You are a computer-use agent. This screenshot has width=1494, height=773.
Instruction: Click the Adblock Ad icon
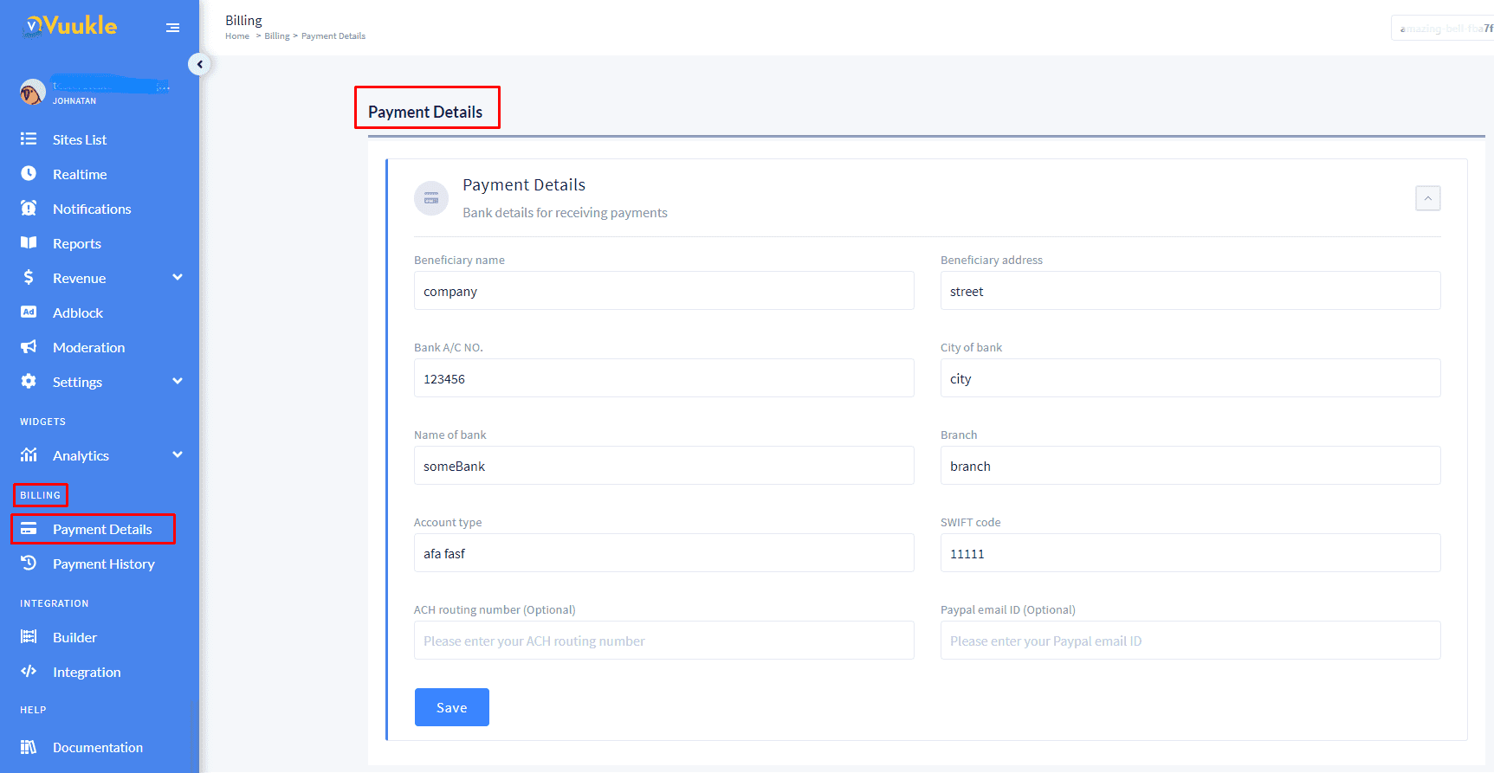click(29, 312)
